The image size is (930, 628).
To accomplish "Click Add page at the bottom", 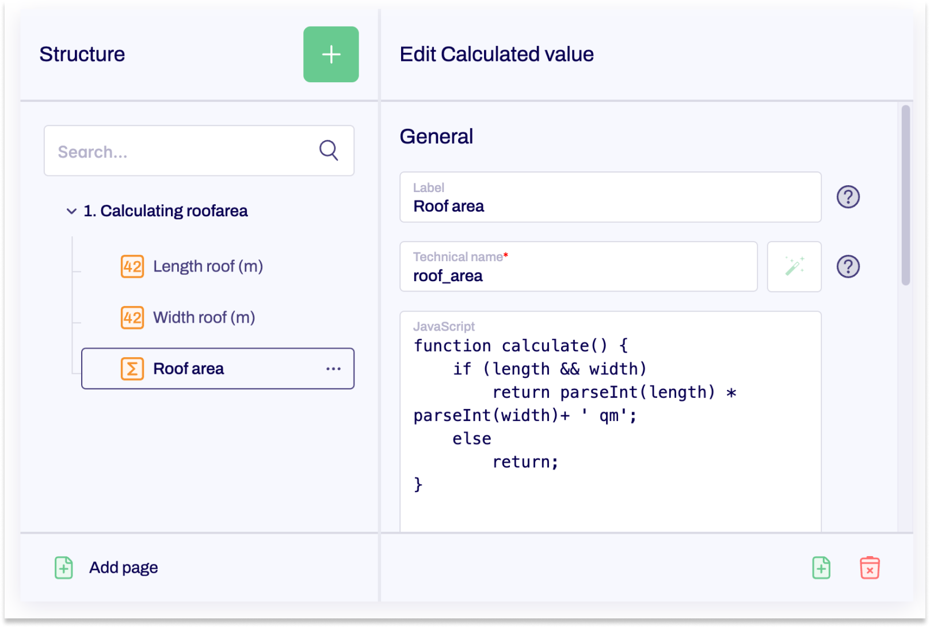I will click(123, 567).
